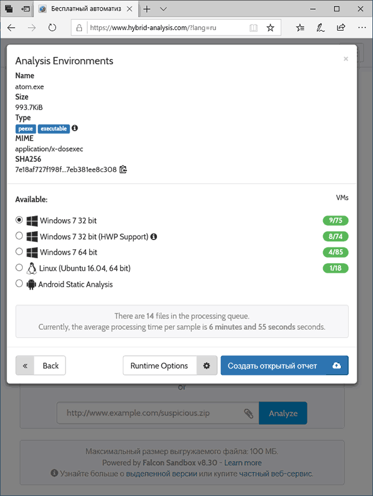Copy the SHA256 hash to clipboard
Image resolution: width=373 pixels, height=496 pixels.
pos(123,170)
